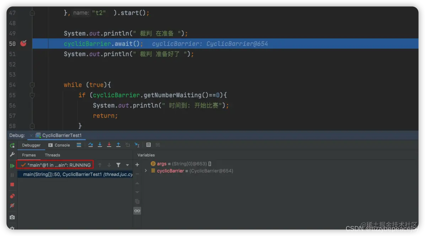Collapse the while loop fold at line 54
Viewport: 425px width, 236px height.
(32, 85)
